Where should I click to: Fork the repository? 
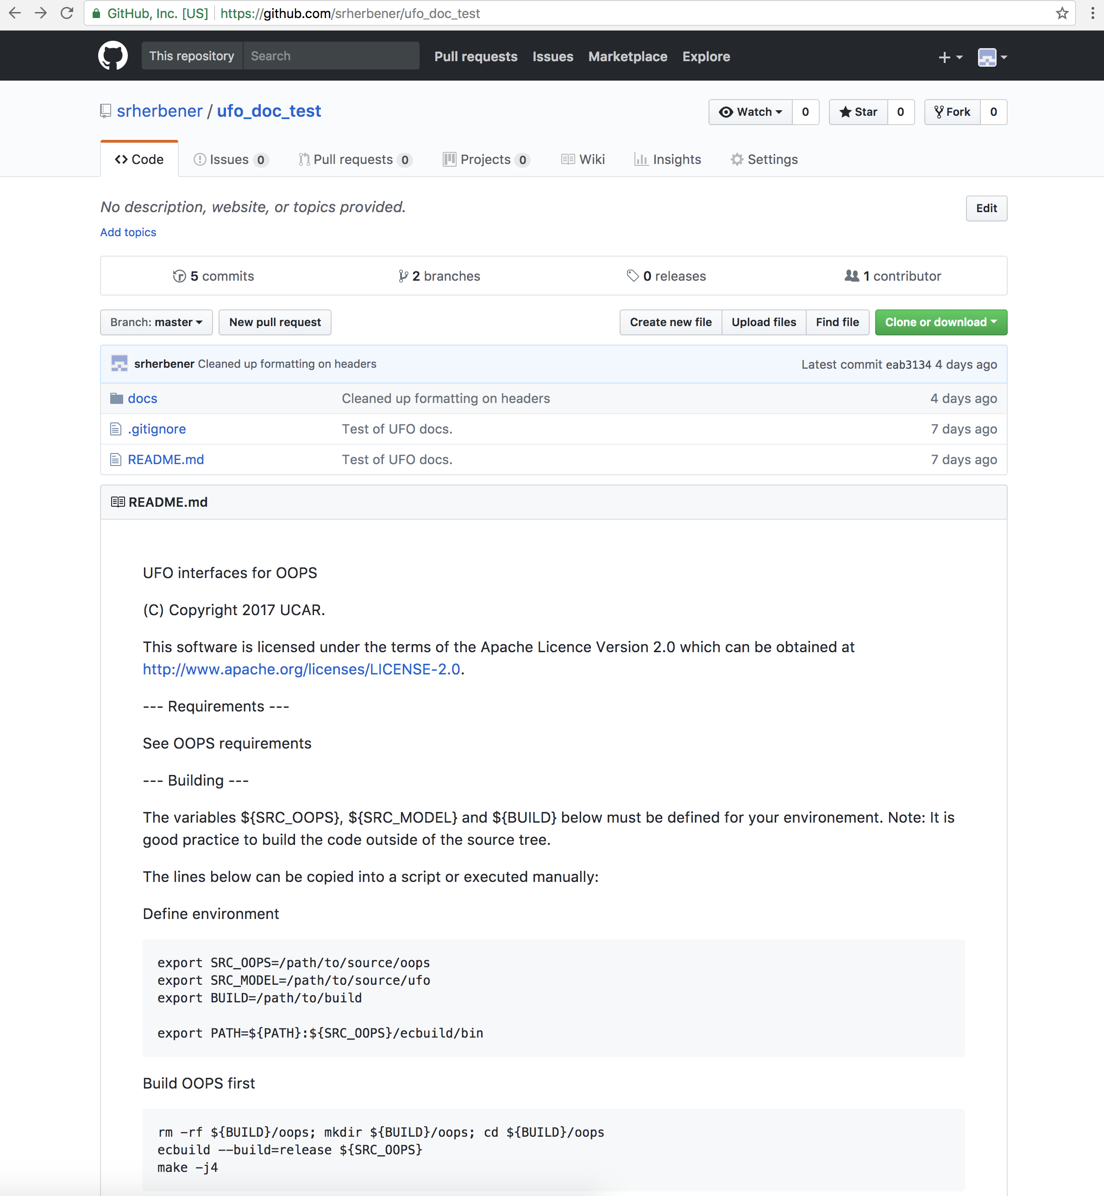(952, 112)
